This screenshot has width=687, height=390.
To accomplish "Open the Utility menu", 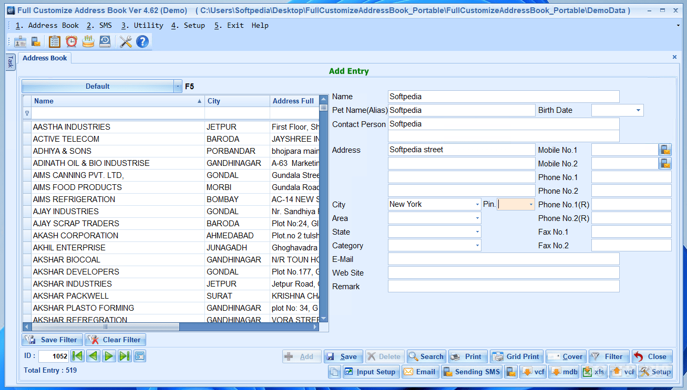I will (144, 25).
